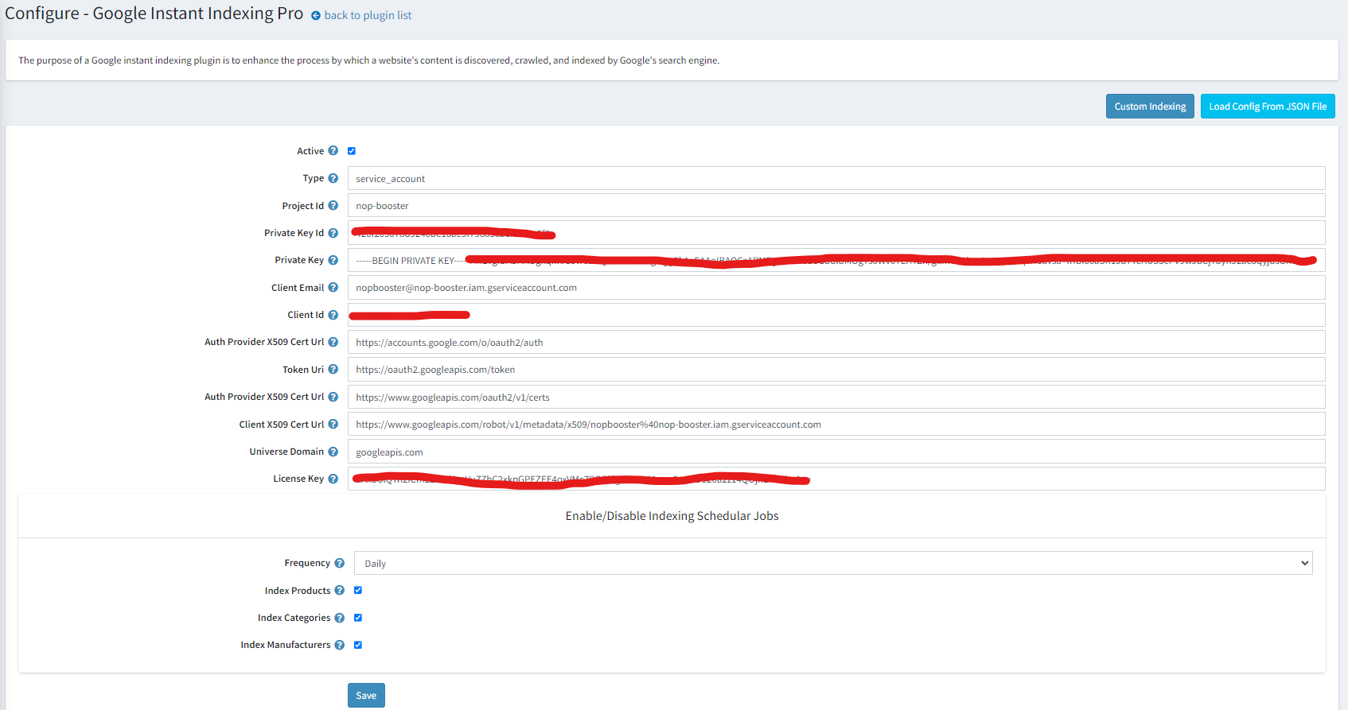The image size is (1348, 710).
Task: Edit the Type field containing service_account
Action: coord(836,178)
